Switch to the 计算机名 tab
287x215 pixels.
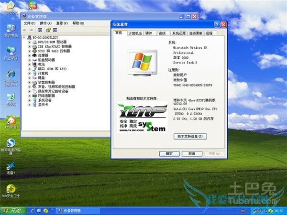click(x=135, y=33)
